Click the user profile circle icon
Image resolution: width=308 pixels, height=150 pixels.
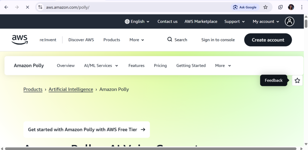pos(290,21)
